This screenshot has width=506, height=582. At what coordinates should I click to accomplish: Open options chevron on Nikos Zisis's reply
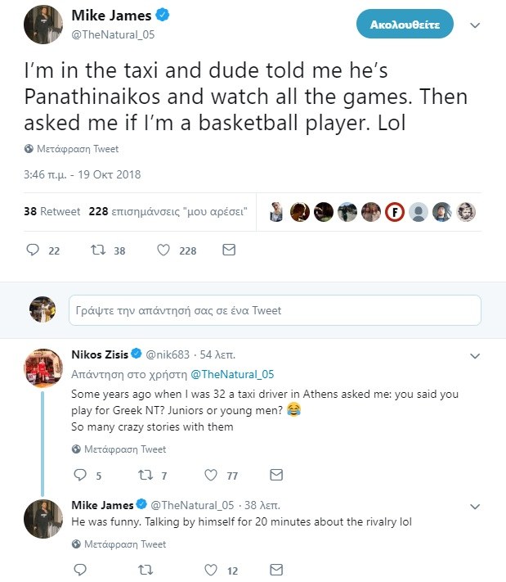(x=475, y=355)
